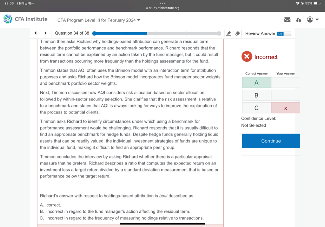The height and width of the screenshot is (227, 325).
Task: Click the 'Not Selected' confidence text
Action: tap(254, 125)
